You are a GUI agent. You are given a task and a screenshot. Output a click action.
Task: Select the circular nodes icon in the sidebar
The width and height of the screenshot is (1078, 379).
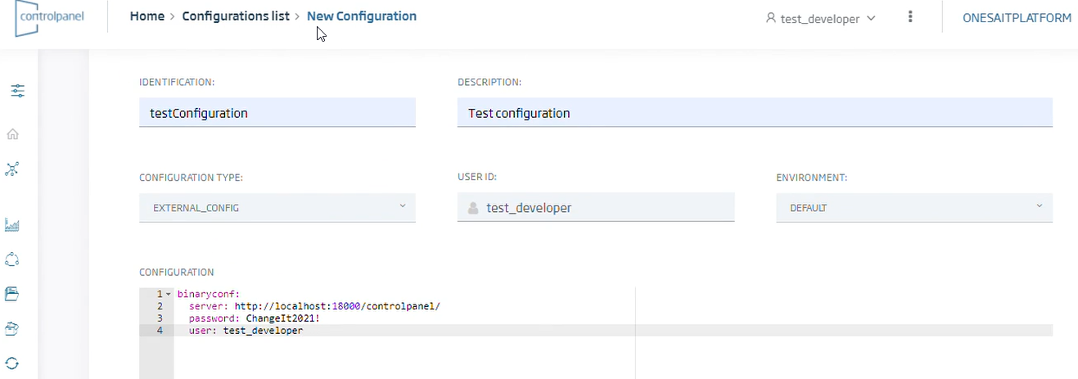[12, 259]
